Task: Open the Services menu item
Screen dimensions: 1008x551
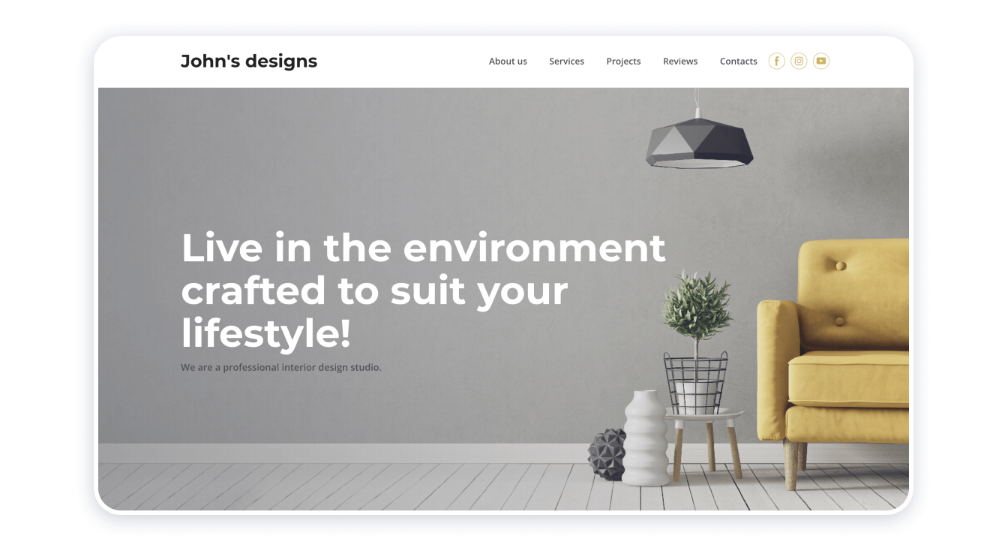Action: coord(566,62)
